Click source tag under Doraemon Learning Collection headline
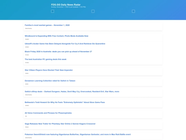The image size is (186, 140). tap(27, 84)
